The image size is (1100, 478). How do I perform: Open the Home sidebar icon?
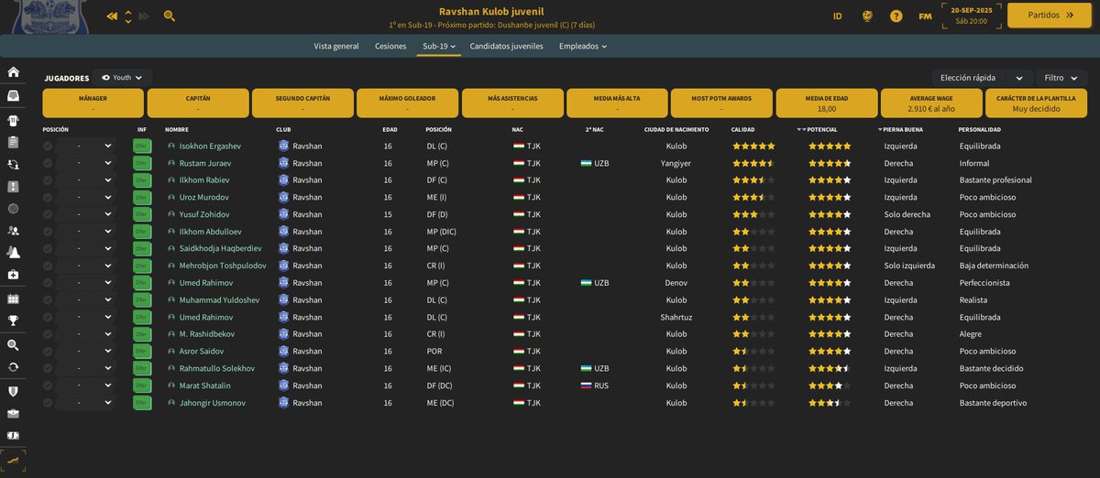point(13,72)
